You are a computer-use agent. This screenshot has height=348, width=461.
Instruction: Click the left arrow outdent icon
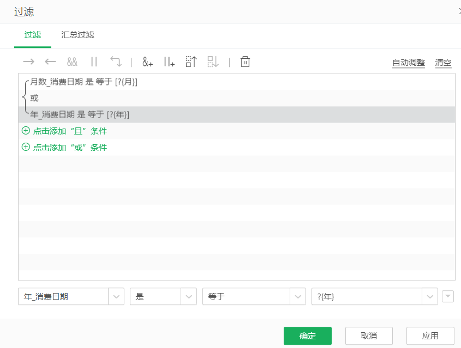[50, 62]
